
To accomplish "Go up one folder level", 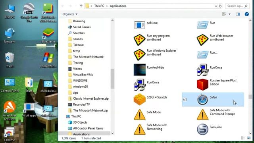I will click(x=81, y=6).
